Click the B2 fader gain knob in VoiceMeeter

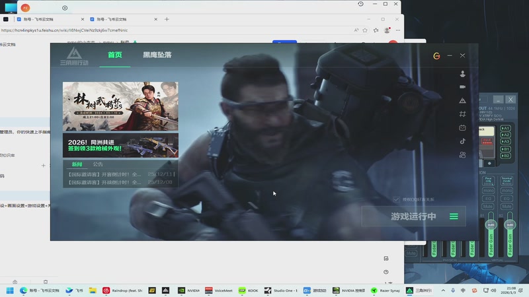510,224
